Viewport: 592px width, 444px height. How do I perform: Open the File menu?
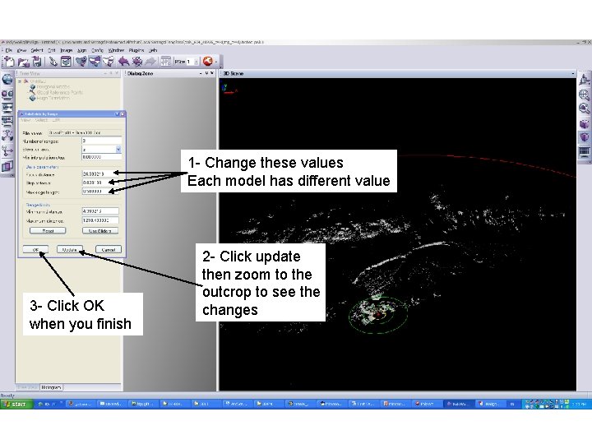coord(9,50)
